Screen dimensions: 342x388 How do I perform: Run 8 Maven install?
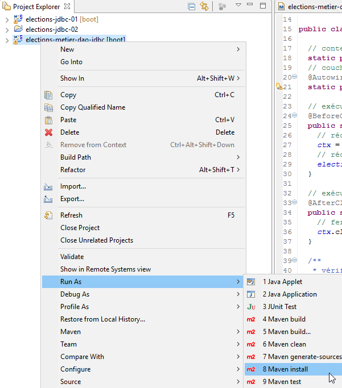pos(285,369)
